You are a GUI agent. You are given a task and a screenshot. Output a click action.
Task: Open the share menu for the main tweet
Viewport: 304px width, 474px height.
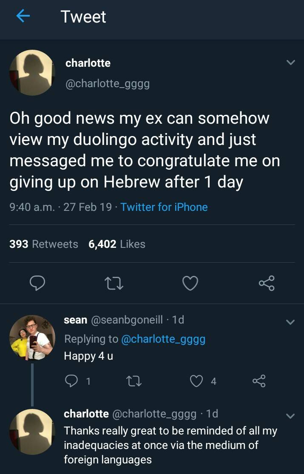pos(266,283)
